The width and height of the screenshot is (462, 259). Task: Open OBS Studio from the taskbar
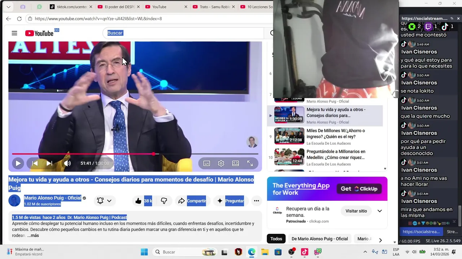pyautogui.click(x=291, y=252)
